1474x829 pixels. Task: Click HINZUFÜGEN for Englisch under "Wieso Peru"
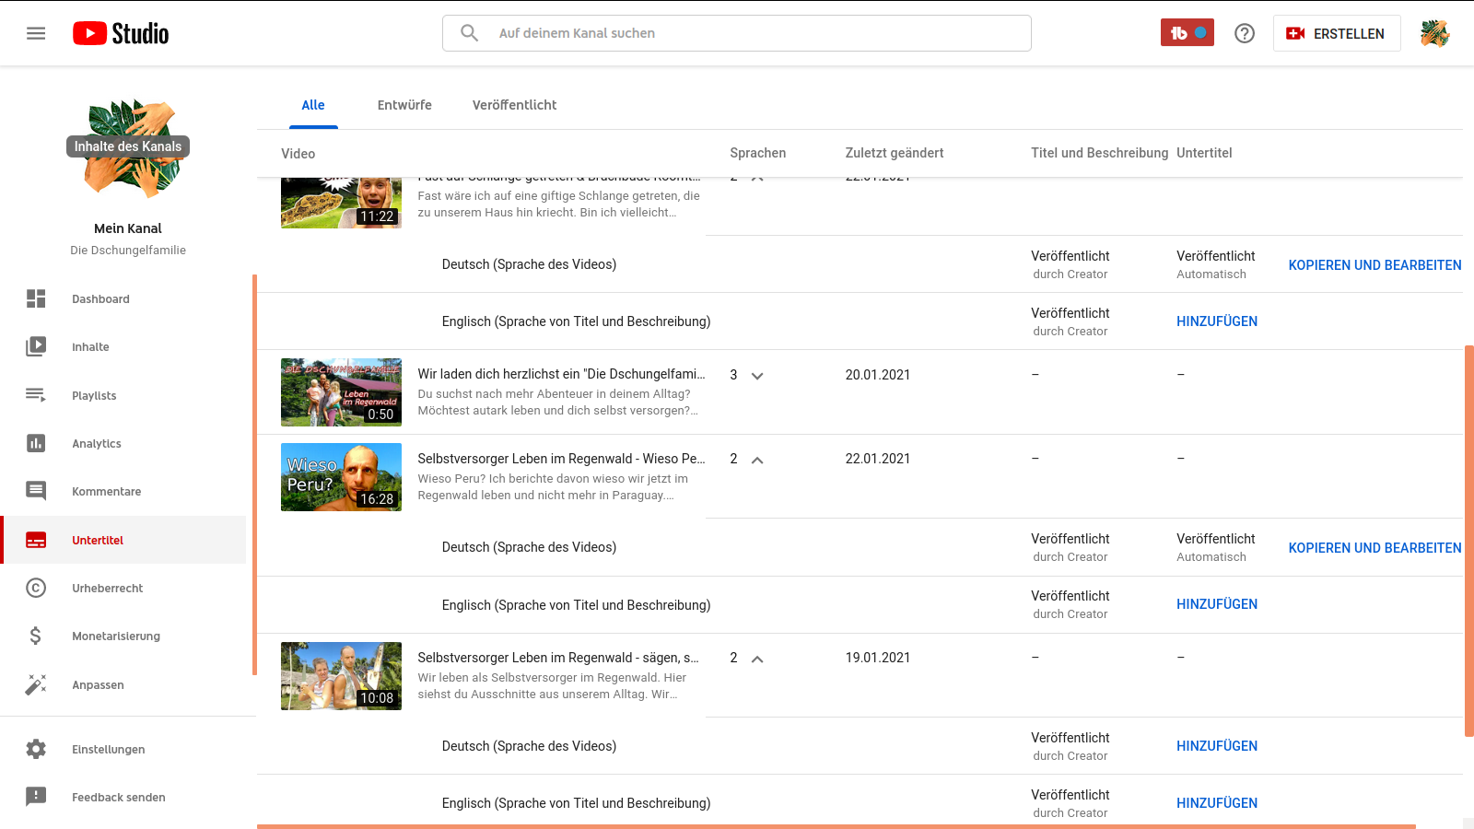1216,604
